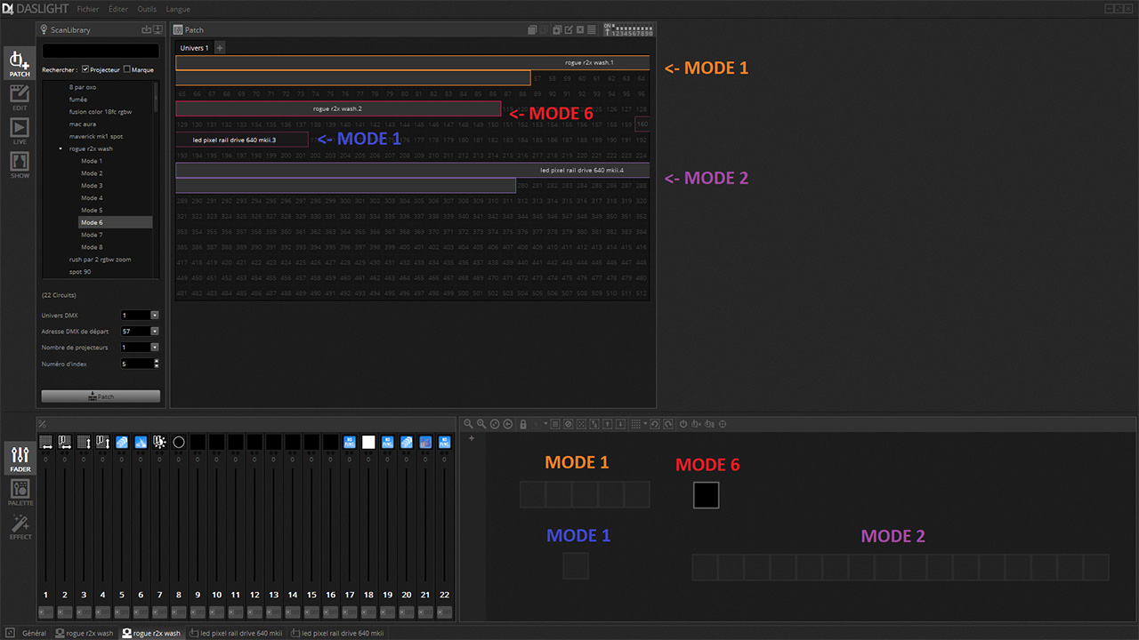Toggle the Projecteur checkbox
Viewport: 1139px width, 640px height.
pyautogui.click(x=85, y=69)
